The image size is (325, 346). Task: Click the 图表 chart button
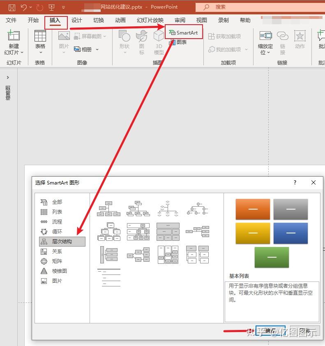(178, 42)
